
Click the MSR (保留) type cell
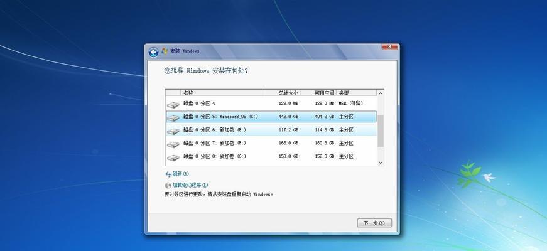351,104
